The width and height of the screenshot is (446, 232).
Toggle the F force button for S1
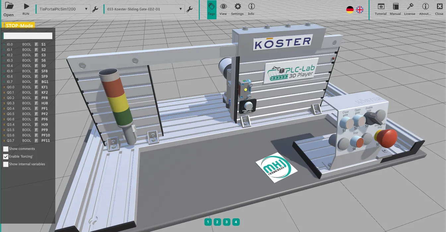tap(36, 44)
